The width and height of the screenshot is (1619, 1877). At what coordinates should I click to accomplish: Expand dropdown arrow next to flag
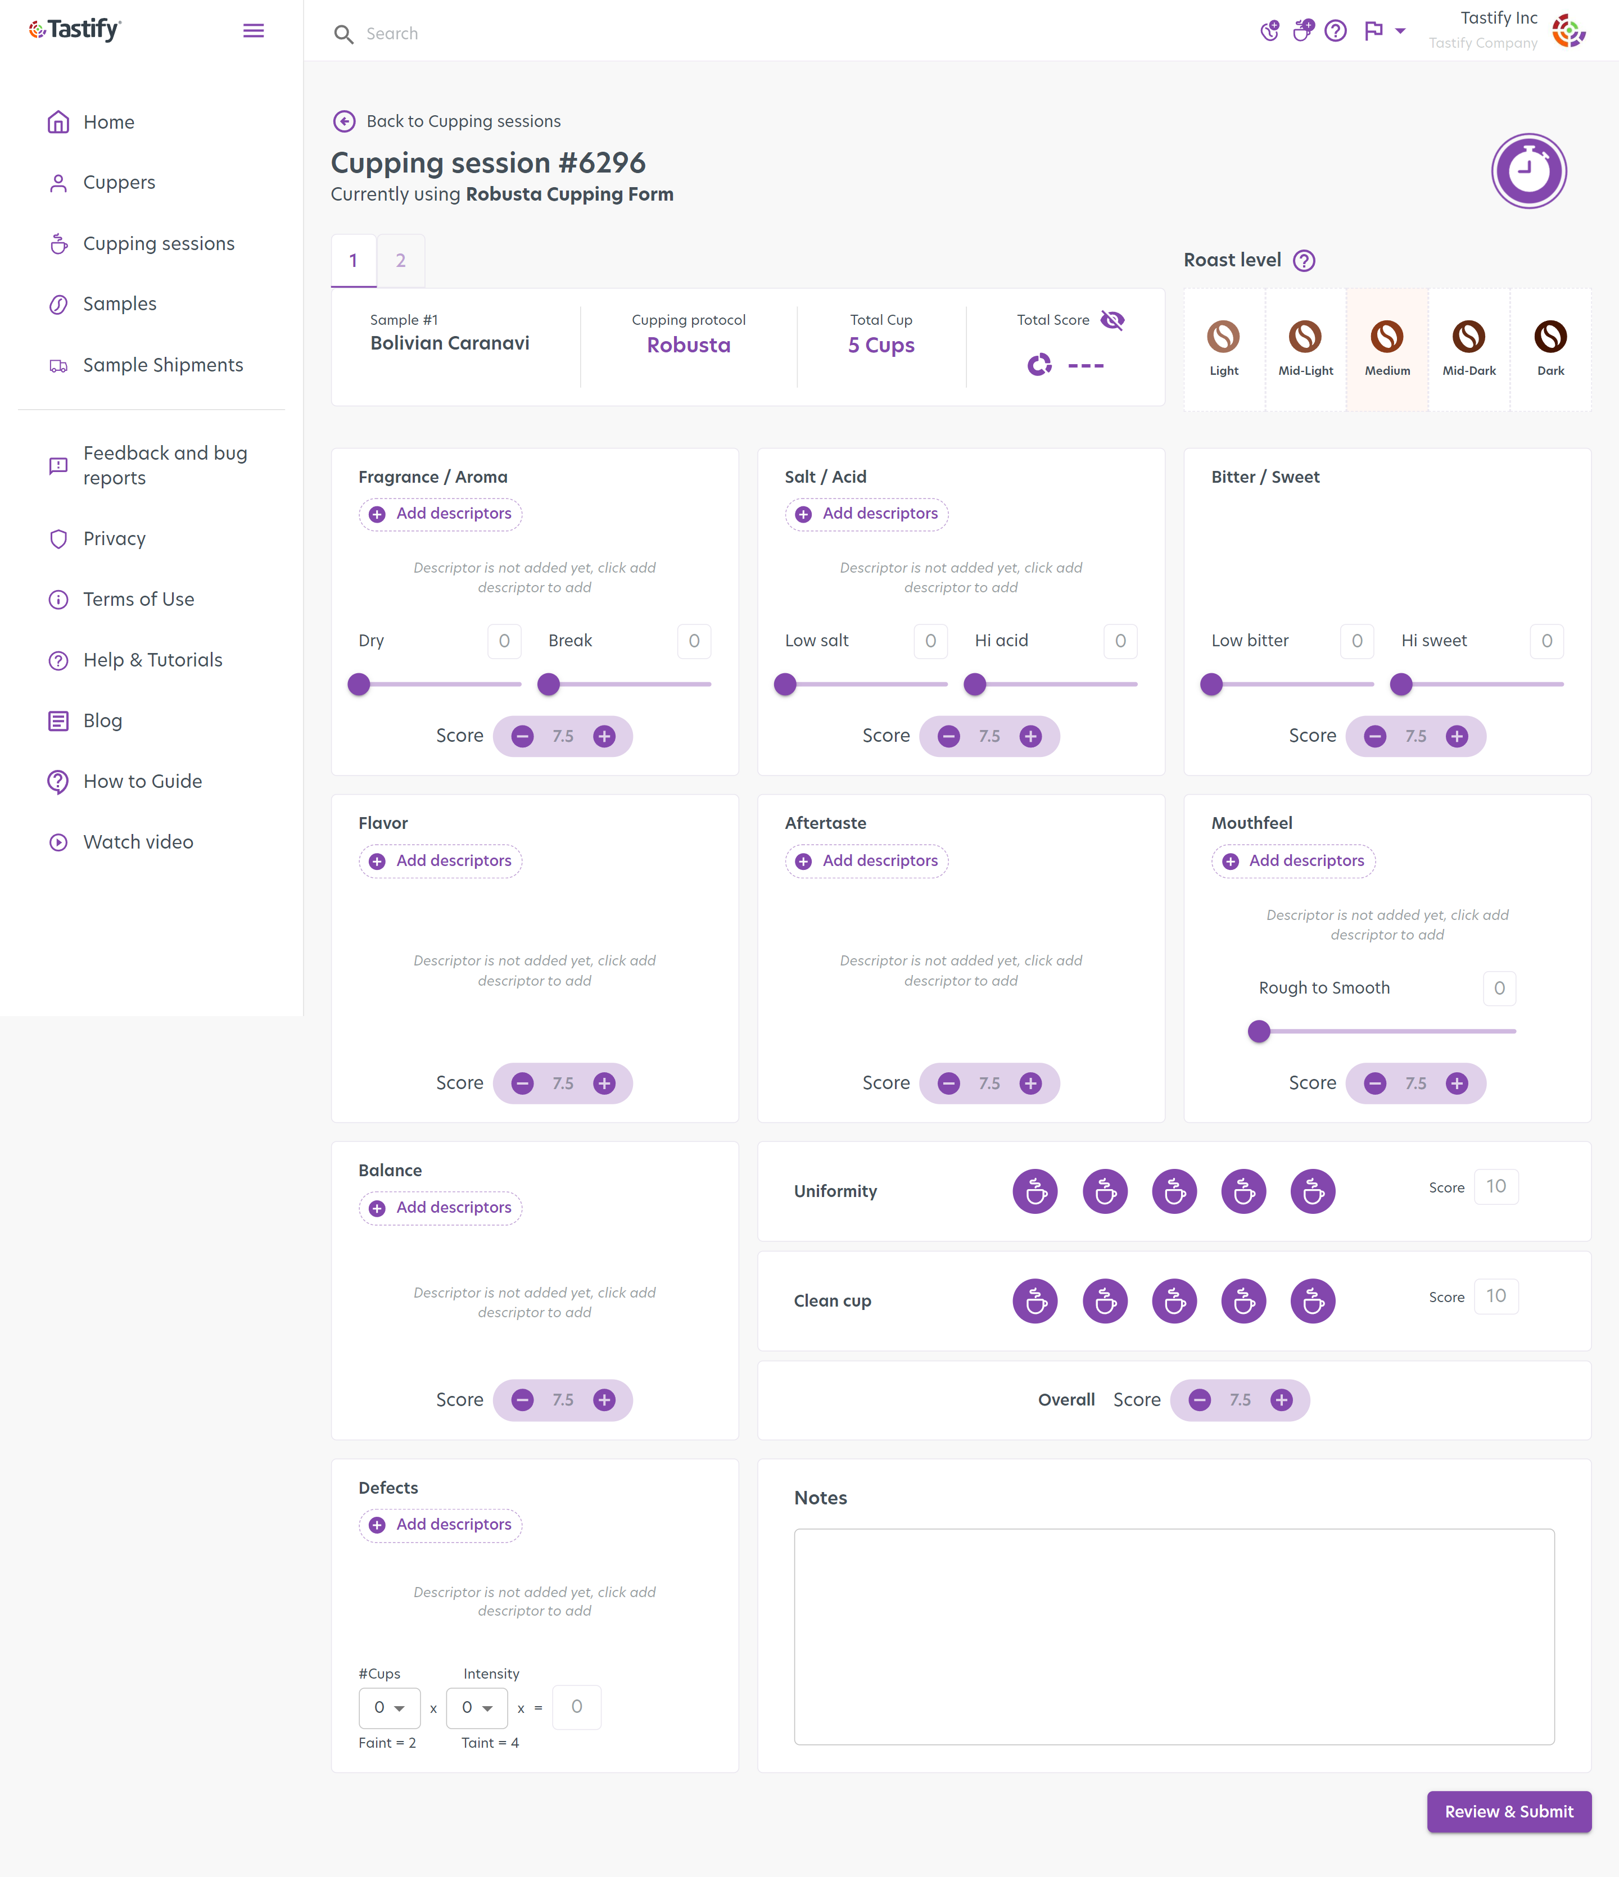(1401, 31)
